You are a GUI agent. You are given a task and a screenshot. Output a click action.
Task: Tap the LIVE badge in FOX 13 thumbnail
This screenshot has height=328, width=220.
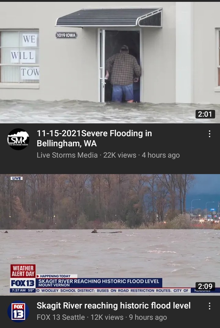tap(16, 178)
